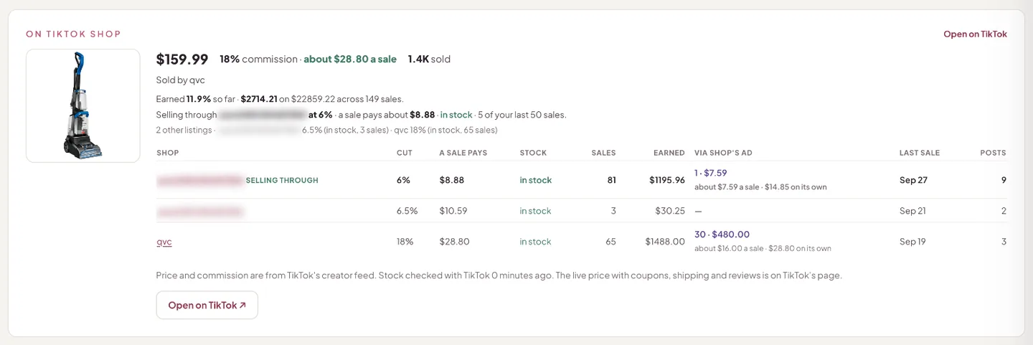Open the blurred shop link with 6.5% cut

(200, 212)
